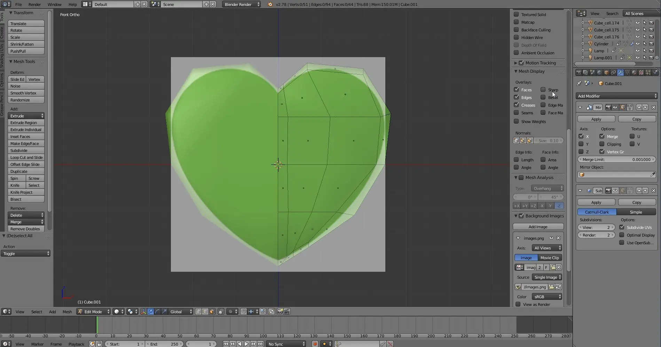This screenshot has height=347, width=661.
Task: Switch to the Material properties sphere icon
Action: pyautogui.click(x=634, y=72)
